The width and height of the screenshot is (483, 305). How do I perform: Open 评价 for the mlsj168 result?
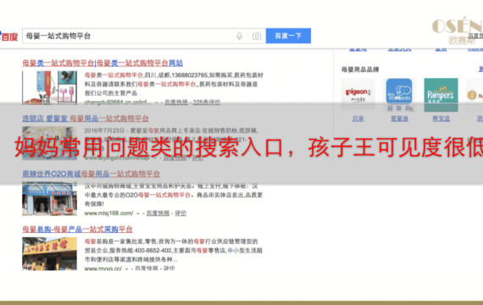point(180,213)
